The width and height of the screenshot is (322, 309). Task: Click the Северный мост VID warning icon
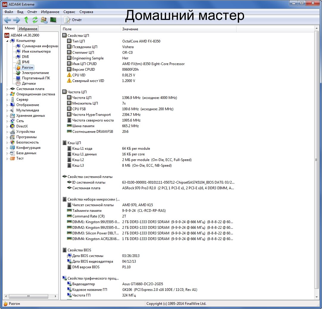69,81
